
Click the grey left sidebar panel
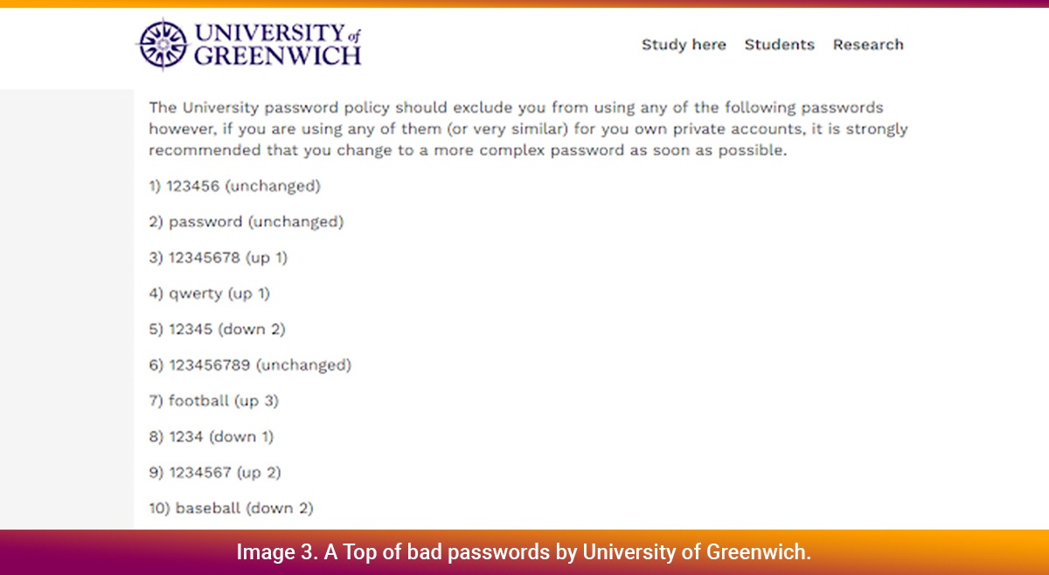(x=66, y=308)
